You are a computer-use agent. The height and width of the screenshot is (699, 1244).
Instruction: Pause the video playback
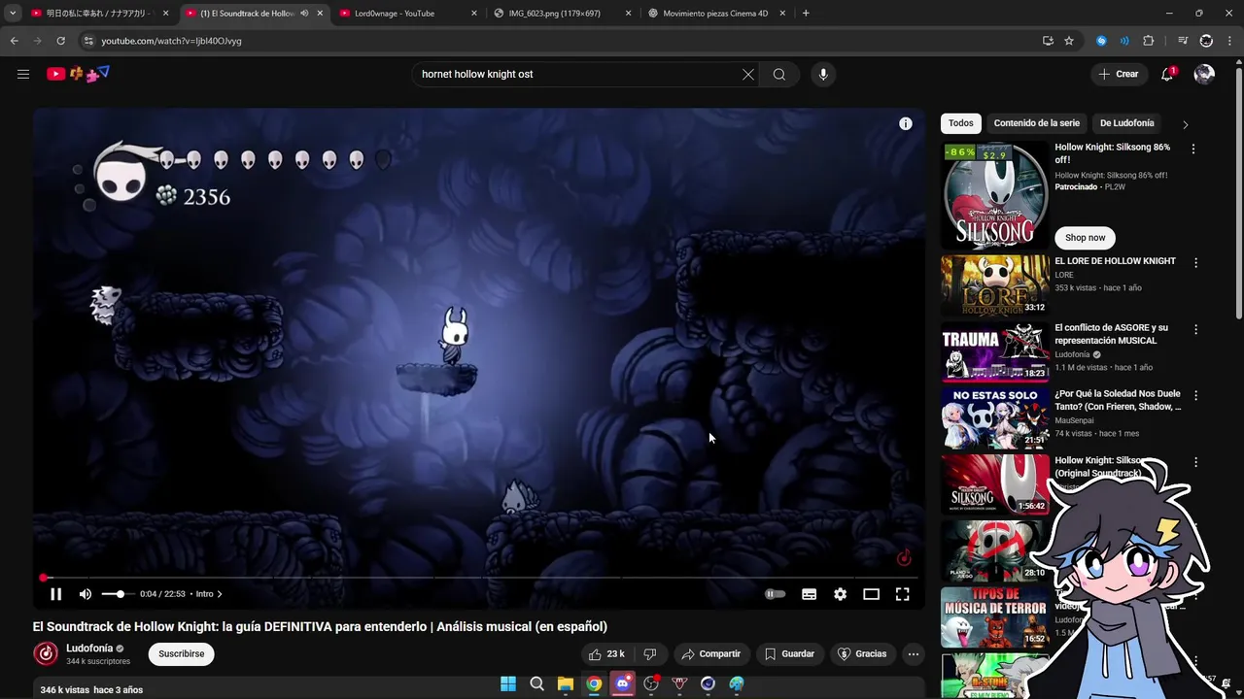tap(55, 594)
